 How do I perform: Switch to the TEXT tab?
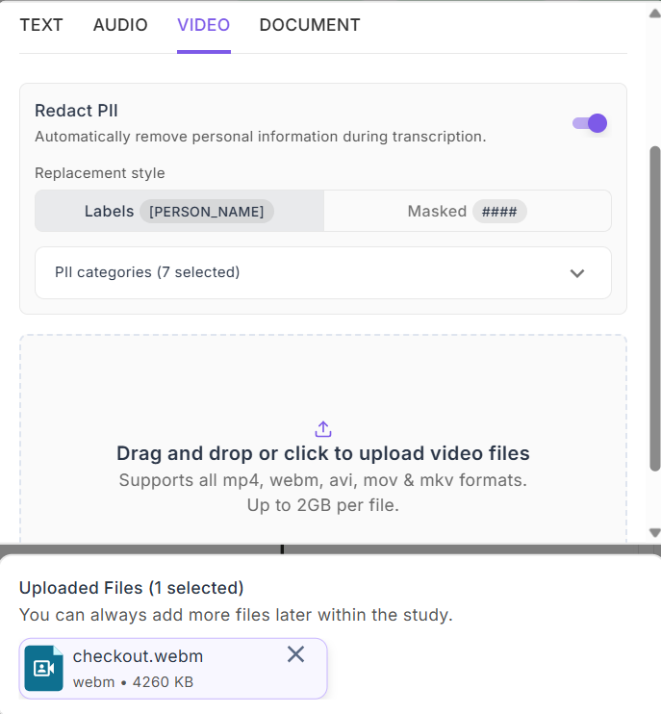(41, 25)
